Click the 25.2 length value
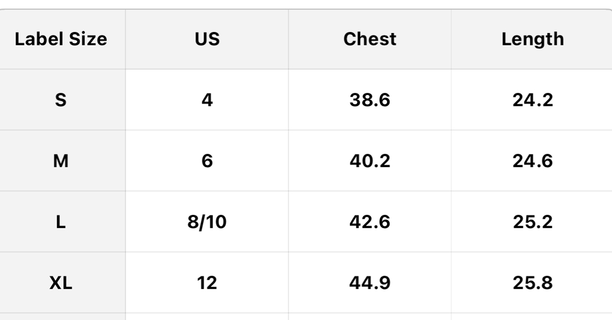612x320 pixels. tap(532, 221)
